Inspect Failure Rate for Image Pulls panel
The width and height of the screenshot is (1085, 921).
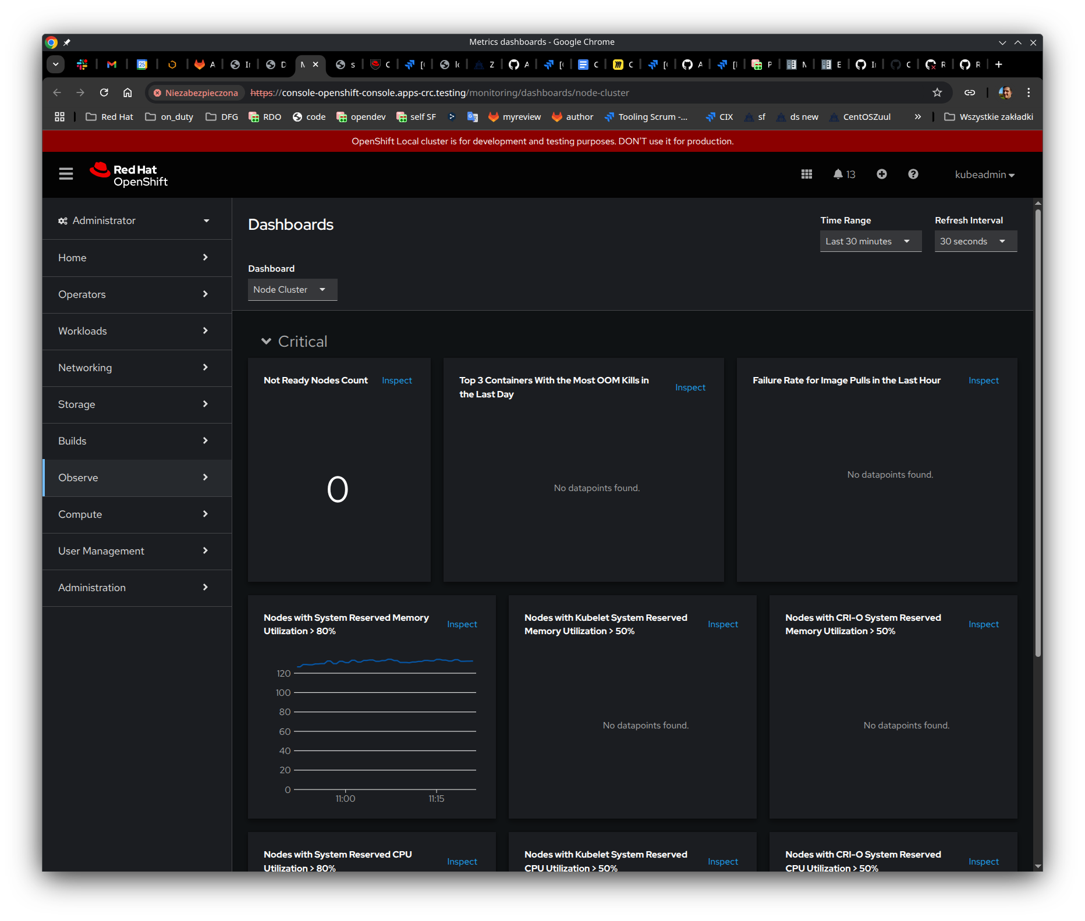click(983, 381)
